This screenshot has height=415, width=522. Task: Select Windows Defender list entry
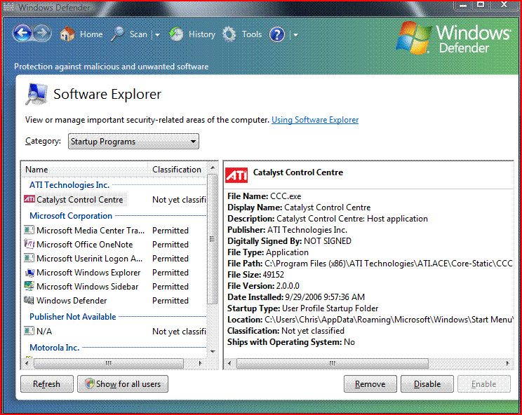72,300
